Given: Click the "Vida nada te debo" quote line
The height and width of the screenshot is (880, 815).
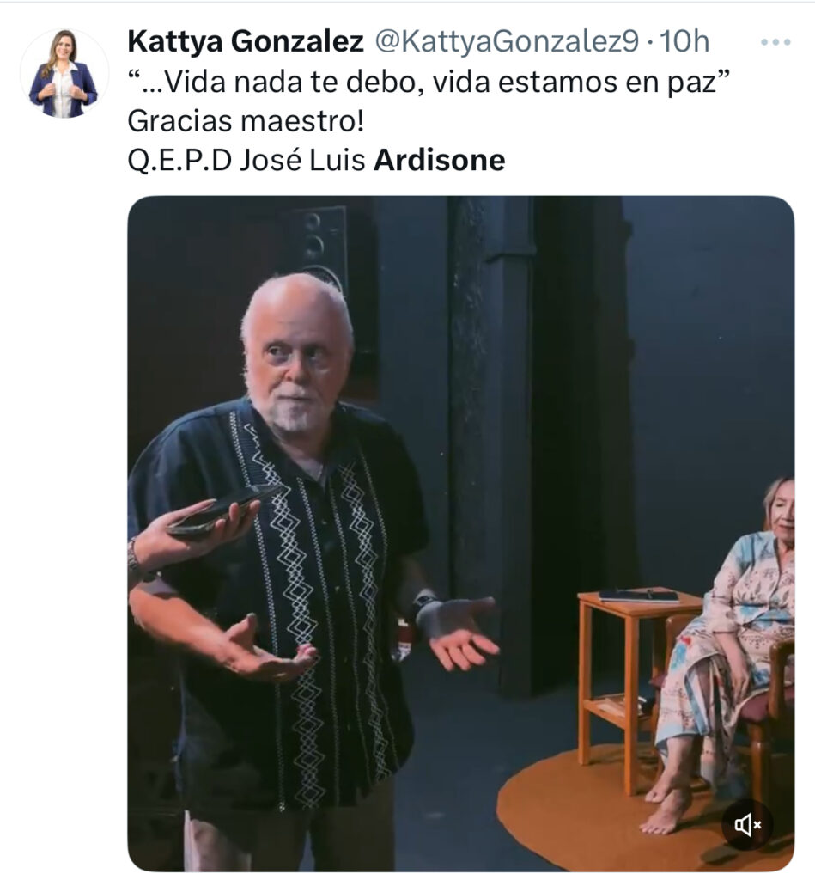Looking at the screenshot, I should (x=429, y=82).
